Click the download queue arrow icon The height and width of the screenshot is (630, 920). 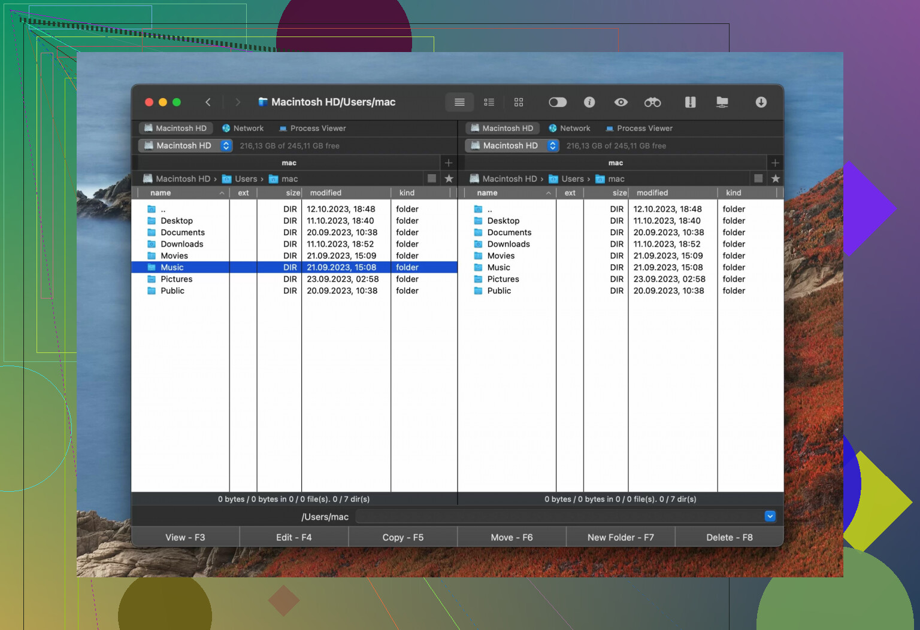point(761,102)
